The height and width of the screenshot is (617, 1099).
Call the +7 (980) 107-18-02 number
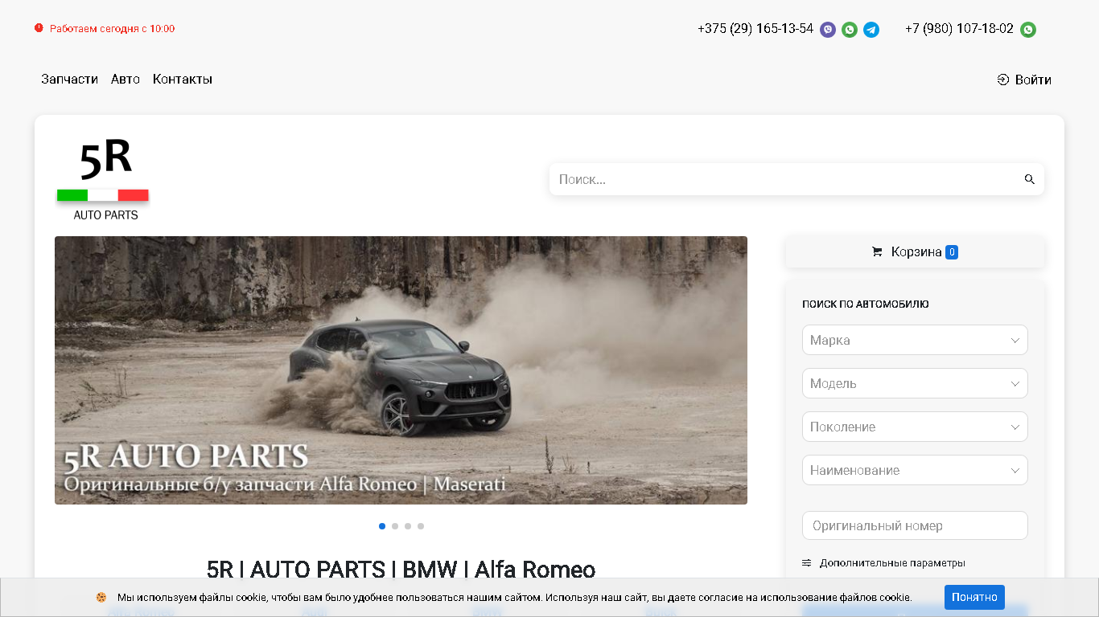point(959,29)
